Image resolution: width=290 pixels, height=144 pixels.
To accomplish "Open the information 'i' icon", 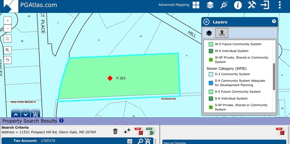I will click(238, 5).
